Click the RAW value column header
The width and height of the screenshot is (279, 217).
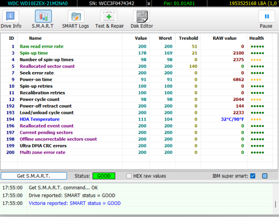pos(225,38)
